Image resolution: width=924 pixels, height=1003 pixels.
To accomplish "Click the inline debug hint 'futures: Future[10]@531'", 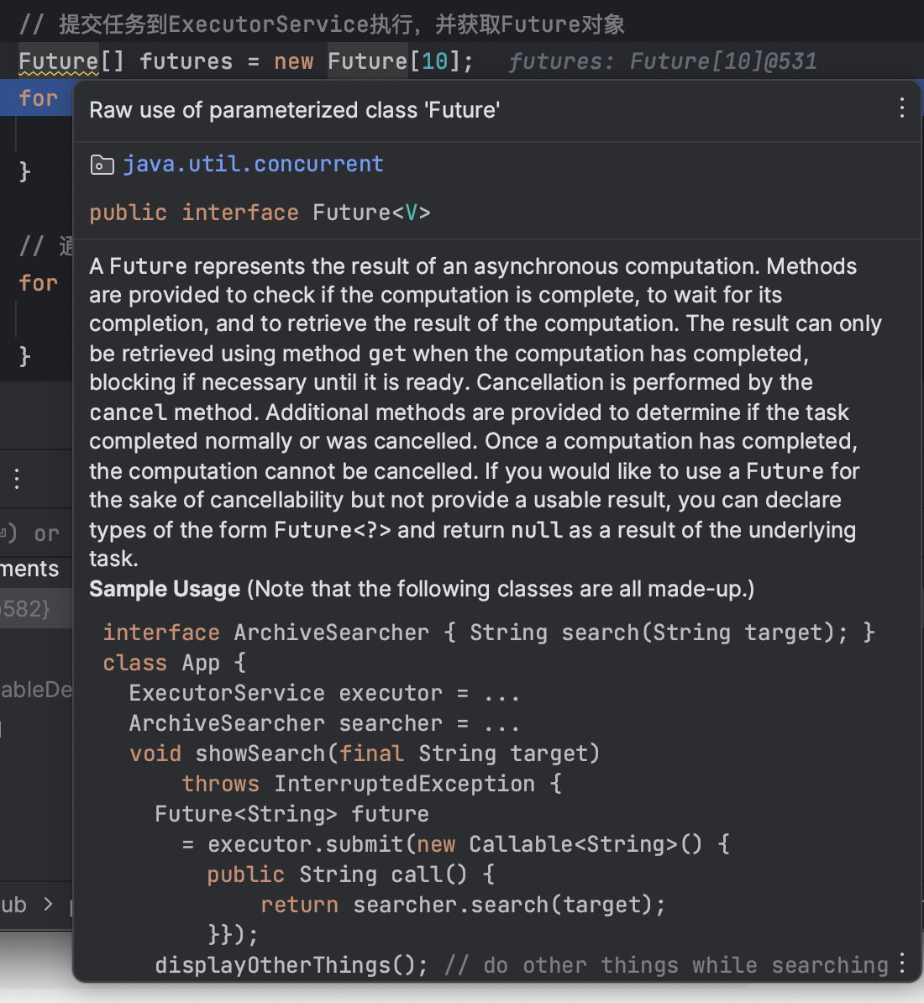I will coord(662,61).
